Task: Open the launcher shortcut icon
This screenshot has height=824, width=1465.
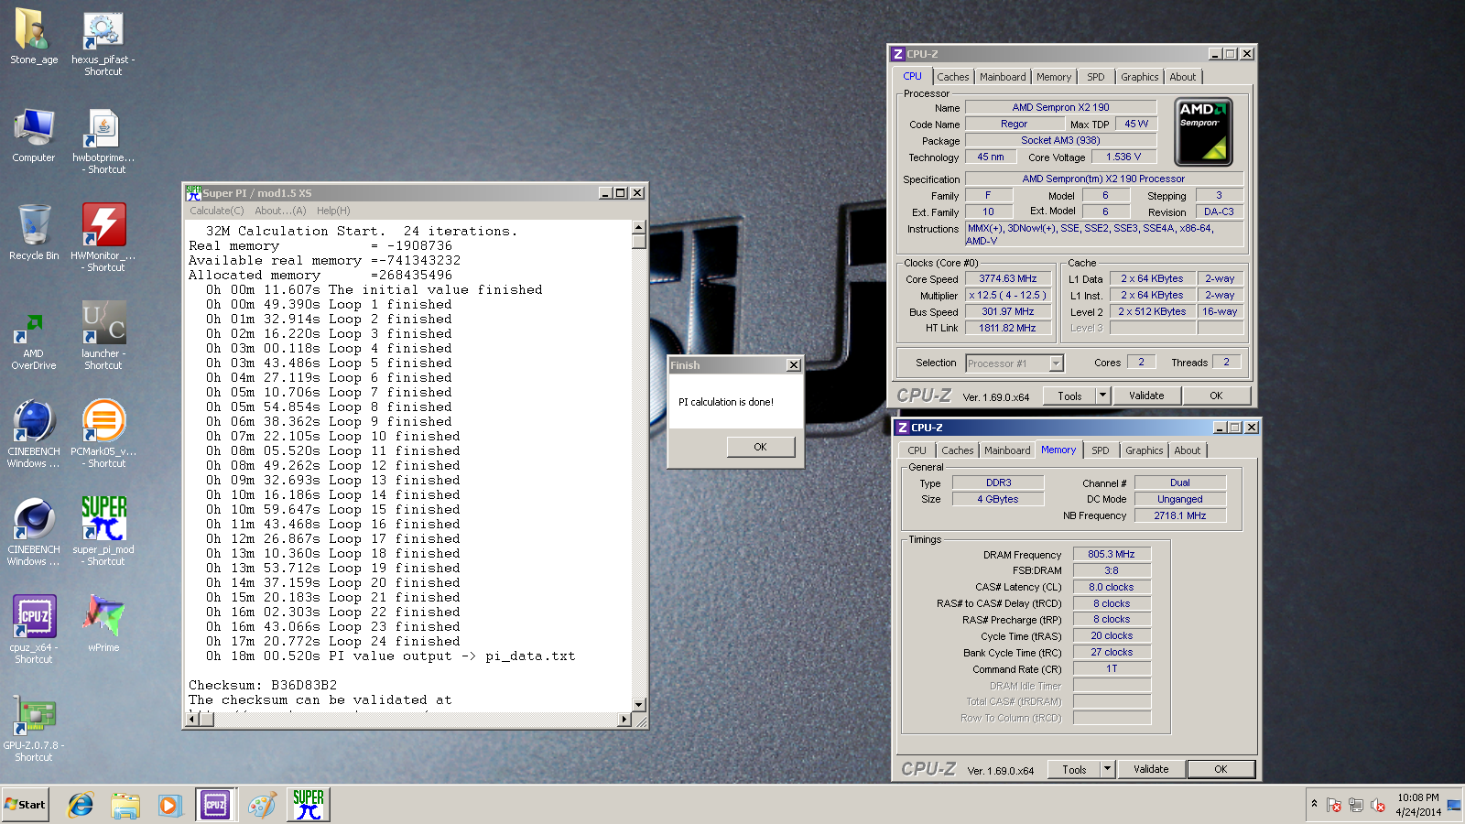Action: click(x=103, y=336)
